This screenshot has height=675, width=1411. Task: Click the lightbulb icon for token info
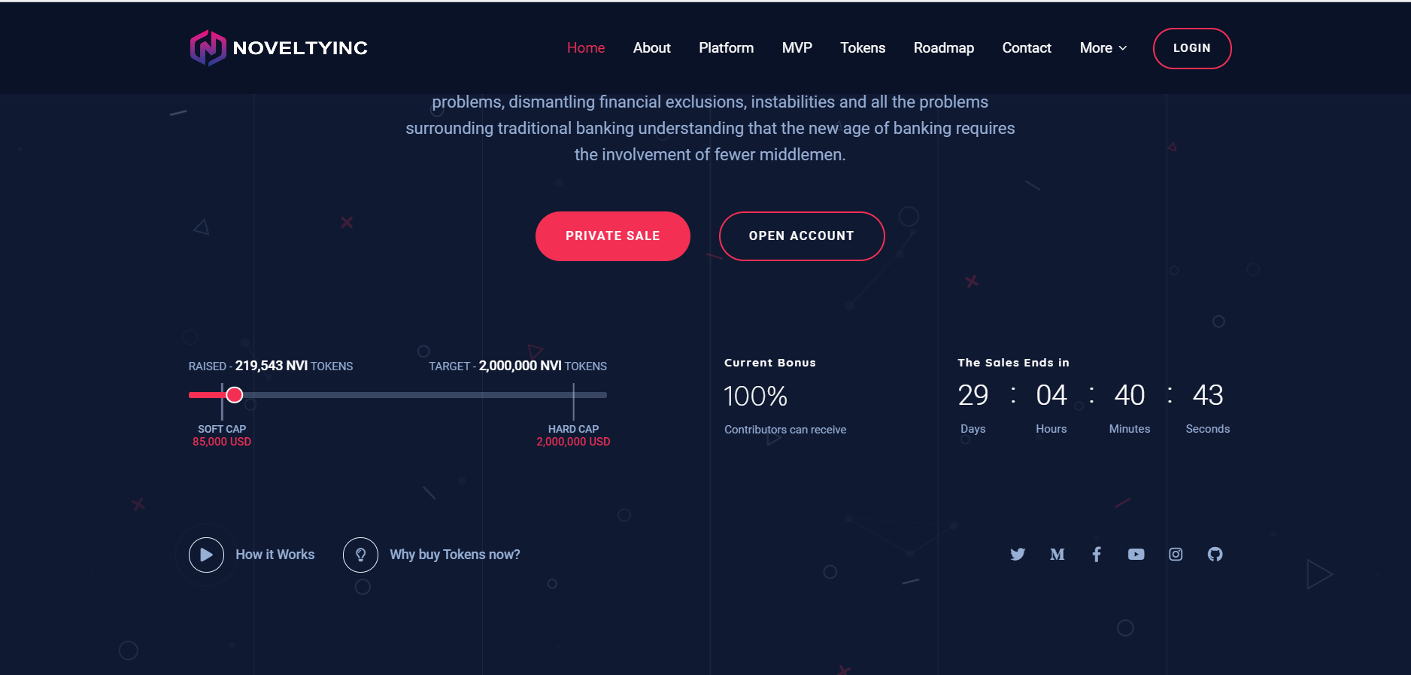[x=360, y=555]
